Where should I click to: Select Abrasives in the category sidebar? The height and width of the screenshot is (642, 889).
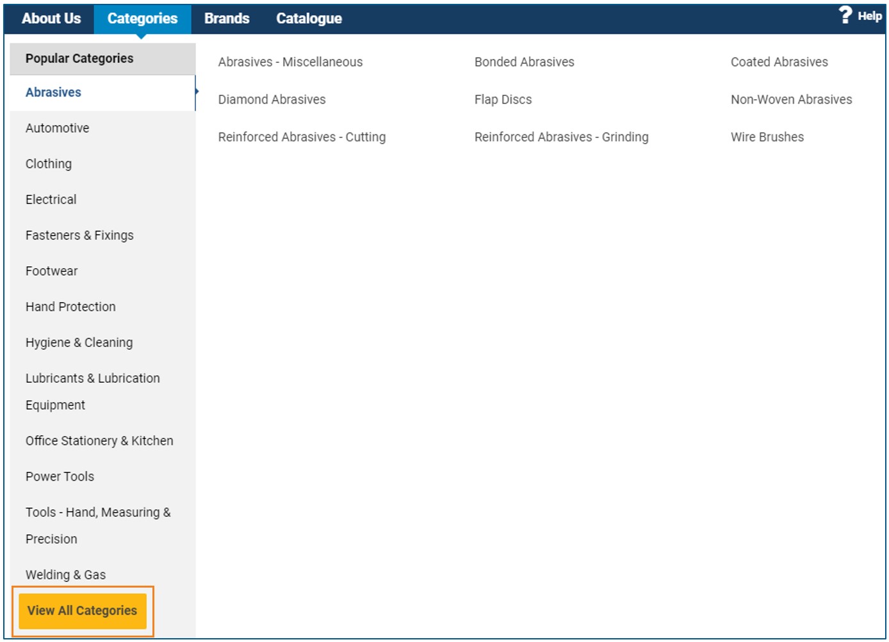coord(54,92)
